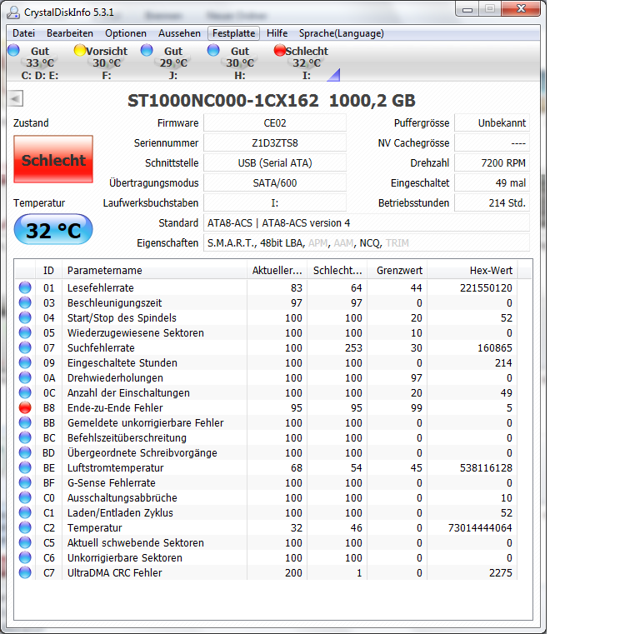Click hex value 221550120 in Lesefehlerrate row

[486, 287]
